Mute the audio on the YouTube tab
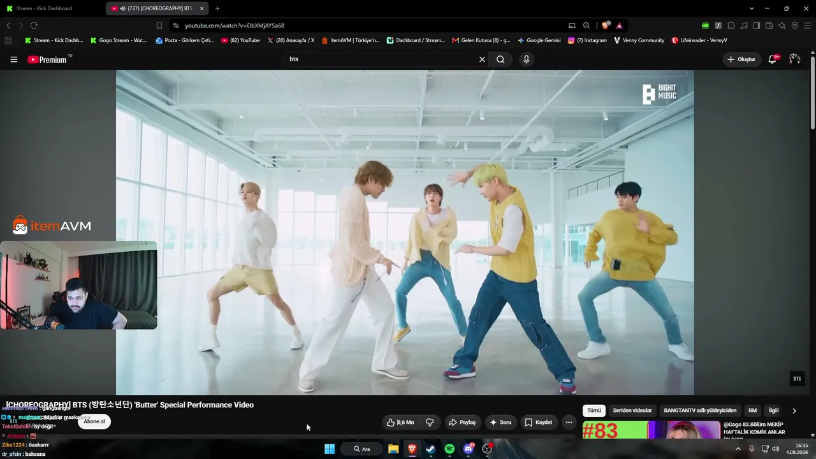 tap(122, 8)
